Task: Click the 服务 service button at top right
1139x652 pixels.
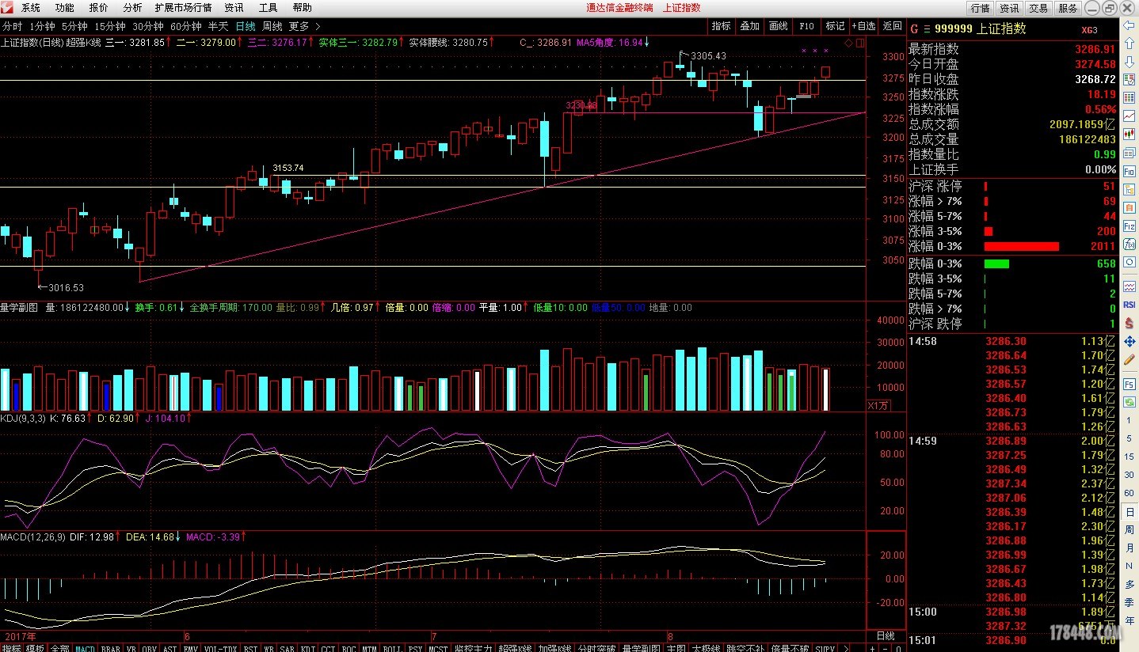Action: (x=1067, y=8)
